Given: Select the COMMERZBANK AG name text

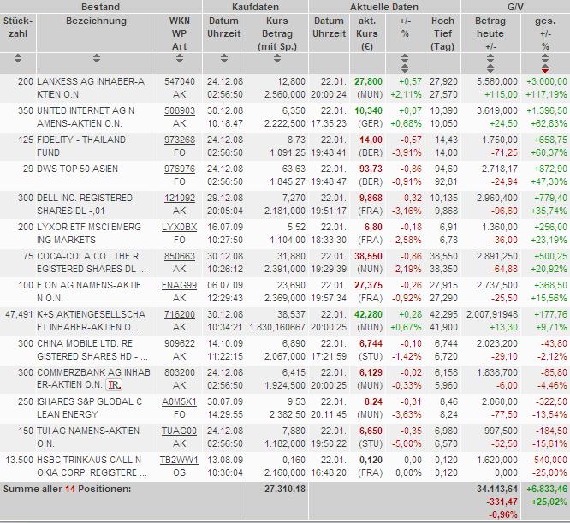Looking at the screenshot, I should pyautogui.click(x=93, y=378).
